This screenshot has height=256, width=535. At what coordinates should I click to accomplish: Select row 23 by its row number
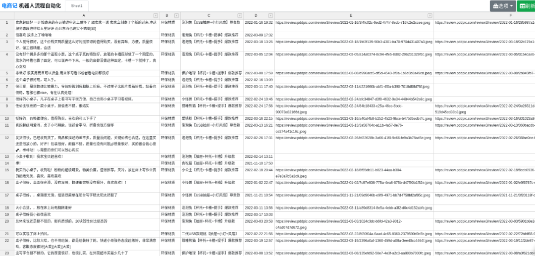pyautogui.click(x=7, y=253)
